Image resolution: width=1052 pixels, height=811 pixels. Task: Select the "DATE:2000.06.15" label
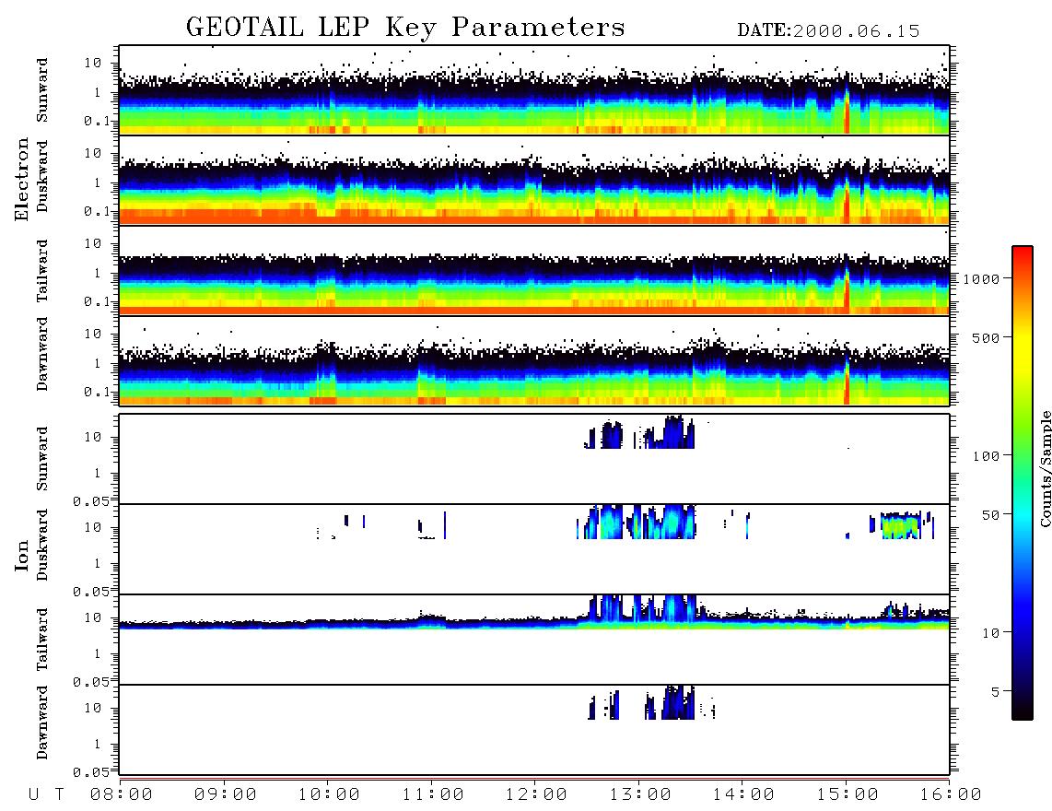point(828,31)
